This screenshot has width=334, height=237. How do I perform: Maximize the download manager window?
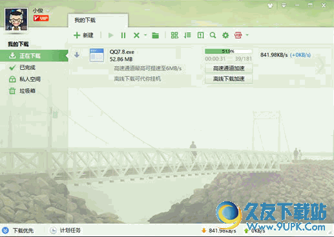click(310, 5)
